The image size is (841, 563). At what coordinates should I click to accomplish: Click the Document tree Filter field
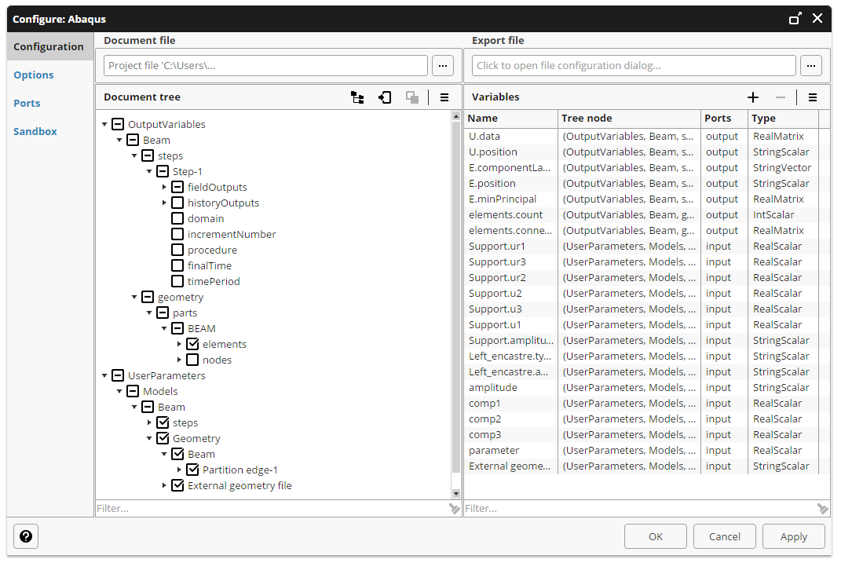pos(272,508)
